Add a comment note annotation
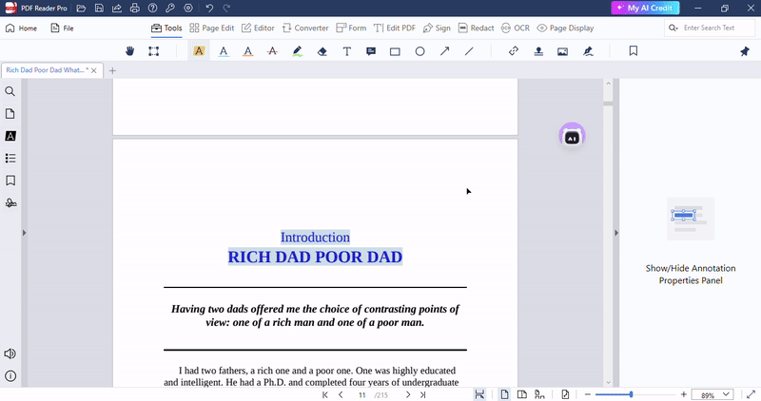 (x=371, y=51)
